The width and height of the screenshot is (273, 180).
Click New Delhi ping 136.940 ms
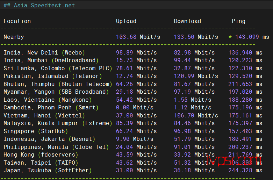[245, 52]
